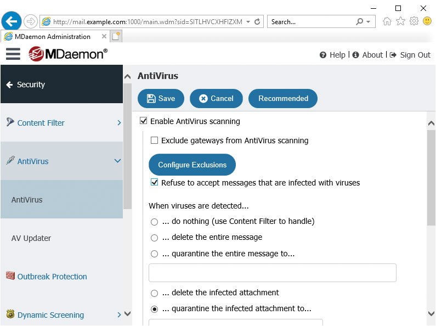
Task: Open browser tools gear icon
Action: click(414, 21)
